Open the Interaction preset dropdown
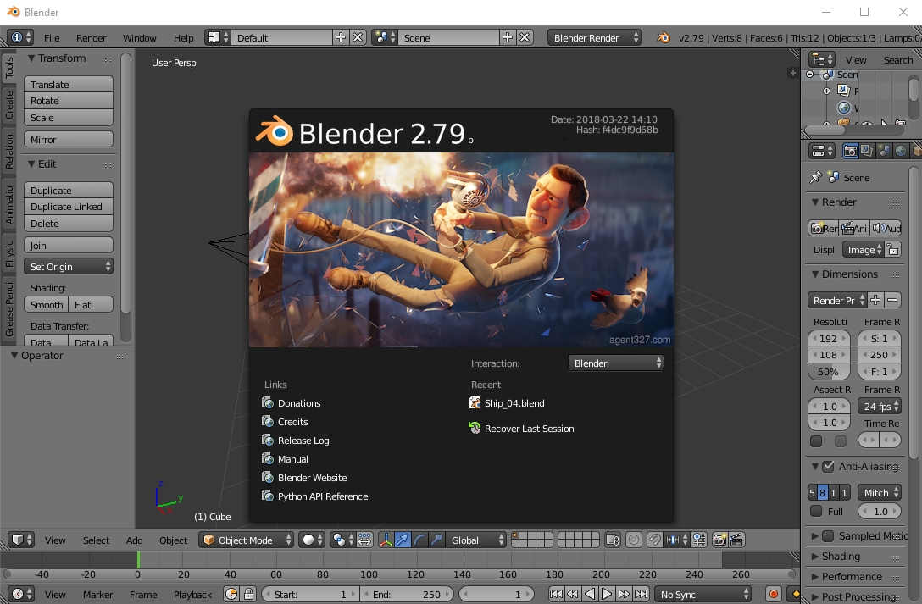This screenshot has width=922, height=604. 616,363
